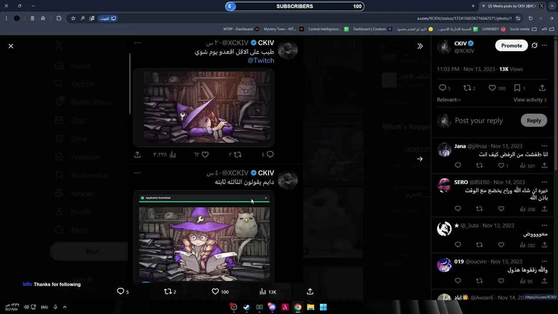Screen dimensions: 558x314
Task: Open Steam from the taskbar
Action: click(246, 307)
